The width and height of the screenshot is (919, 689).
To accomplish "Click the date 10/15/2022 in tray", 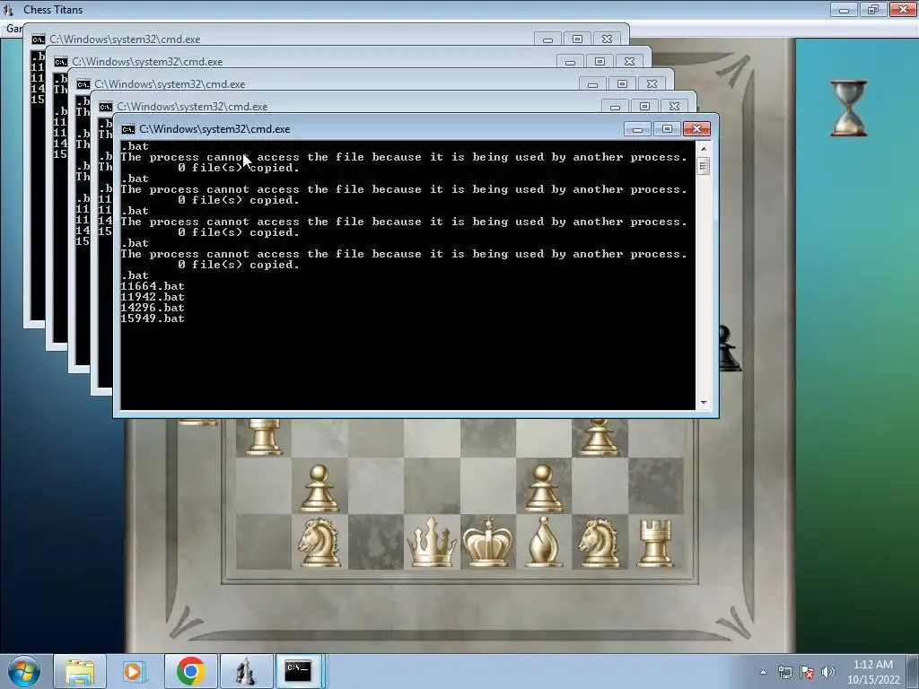I will (872, 680).
